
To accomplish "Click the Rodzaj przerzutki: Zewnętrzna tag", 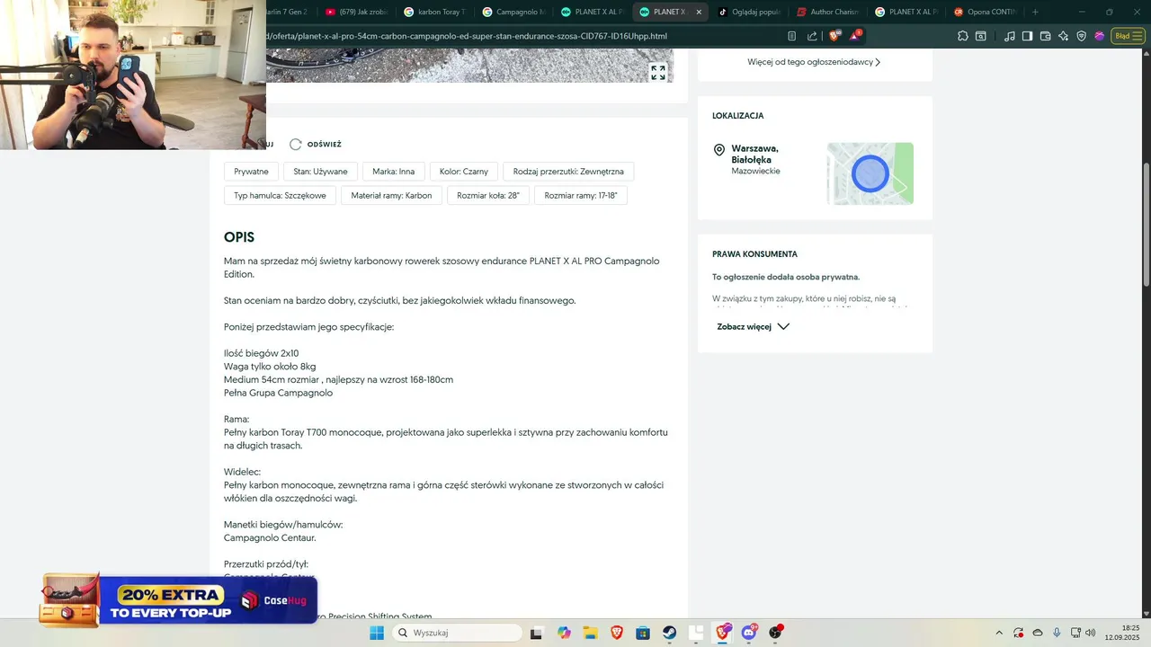I will [568, 171].
